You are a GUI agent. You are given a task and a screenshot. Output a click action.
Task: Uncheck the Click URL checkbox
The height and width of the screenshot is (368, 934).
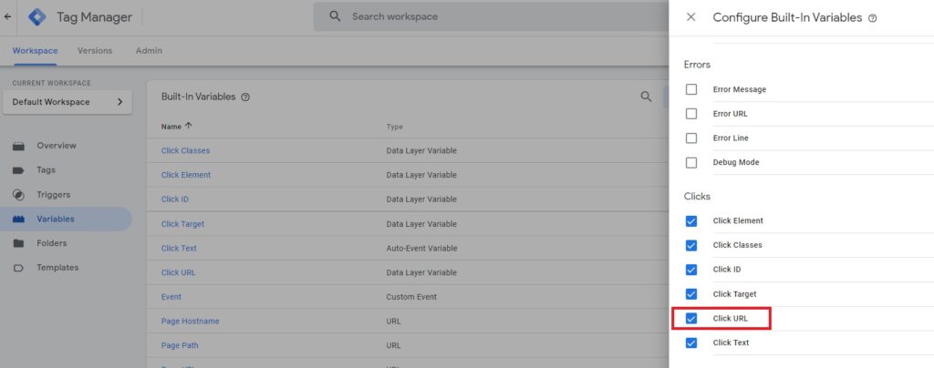[691, 318]
